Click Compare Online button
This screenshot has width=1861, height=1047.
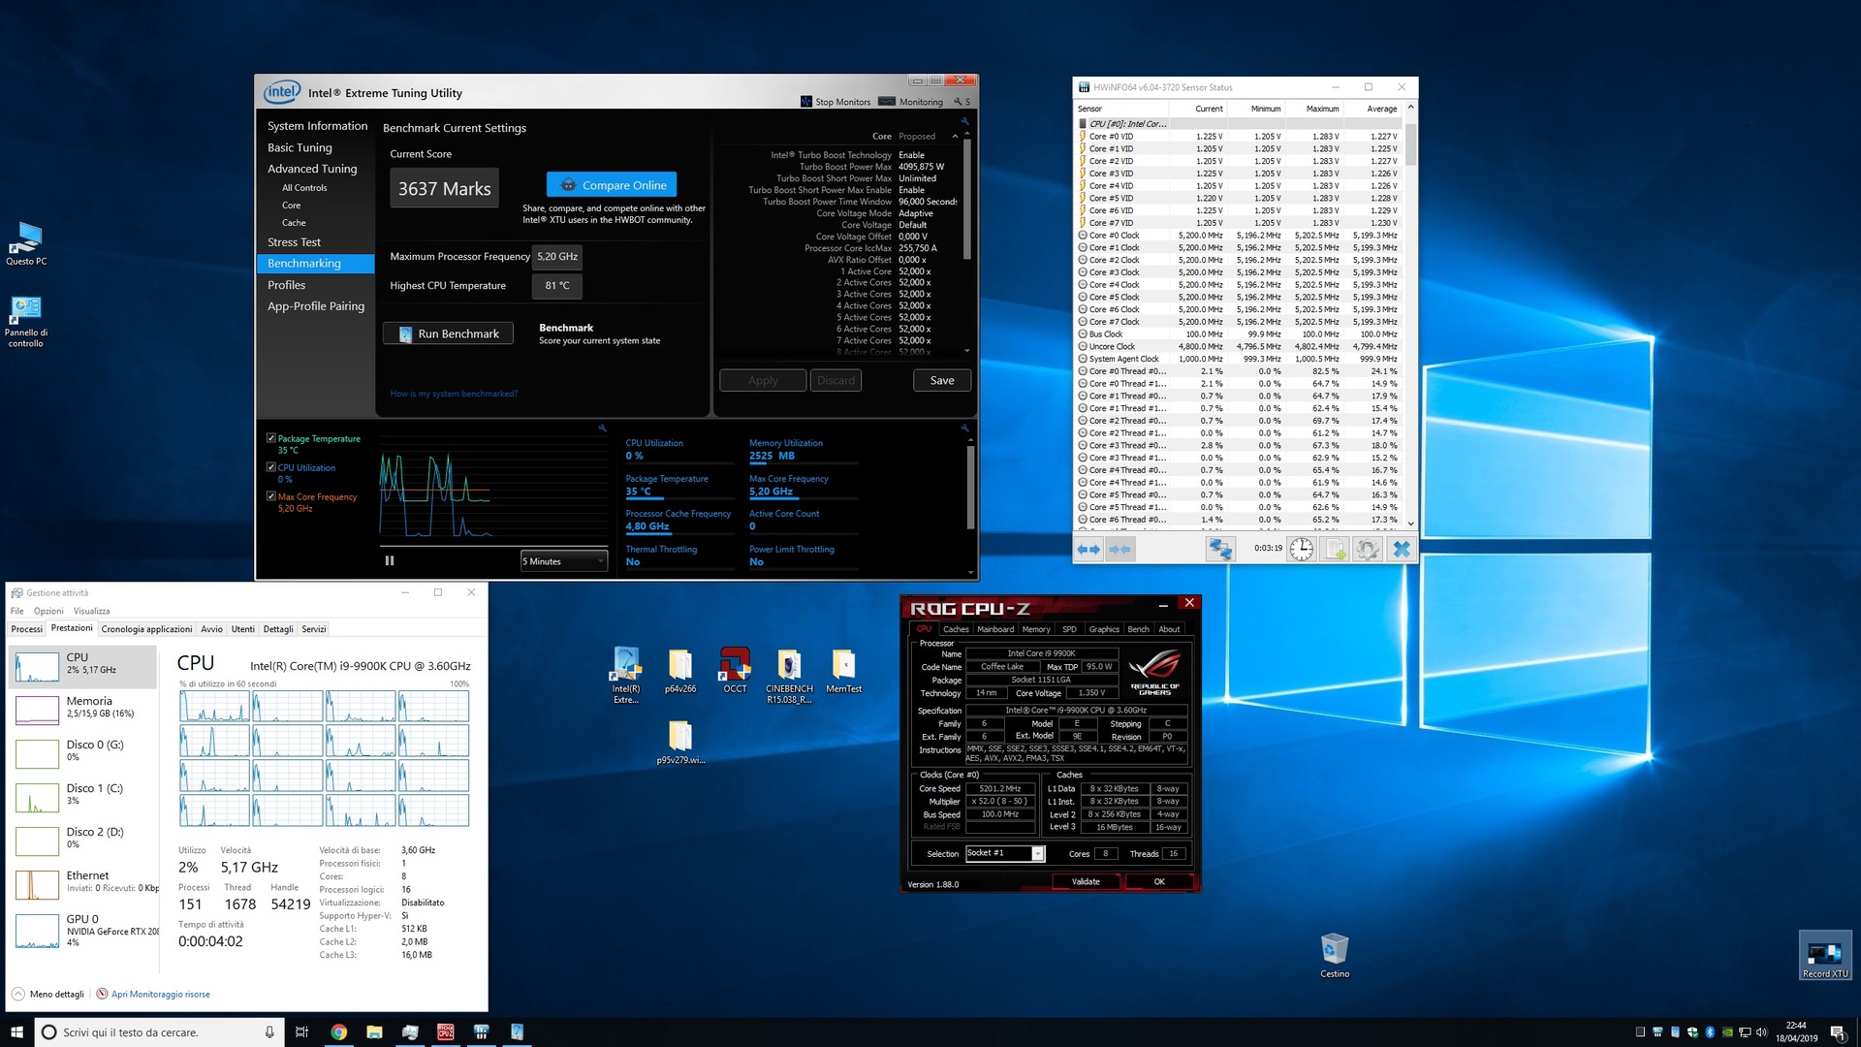612,185
